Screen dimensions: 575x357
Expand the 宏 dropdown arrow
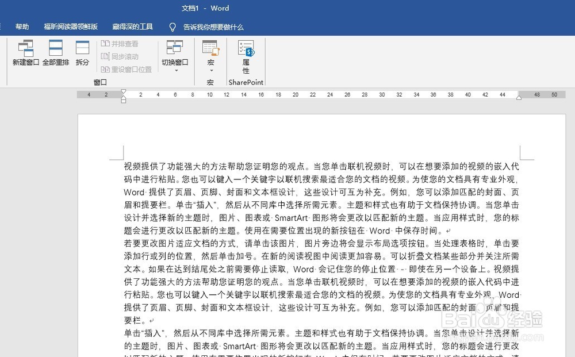[211, 70]
